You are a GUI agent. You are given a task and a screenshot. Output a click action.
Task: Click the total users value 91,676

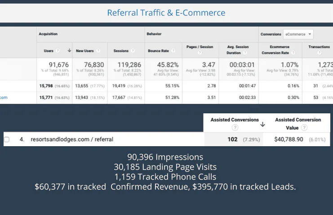coord(58,65)
